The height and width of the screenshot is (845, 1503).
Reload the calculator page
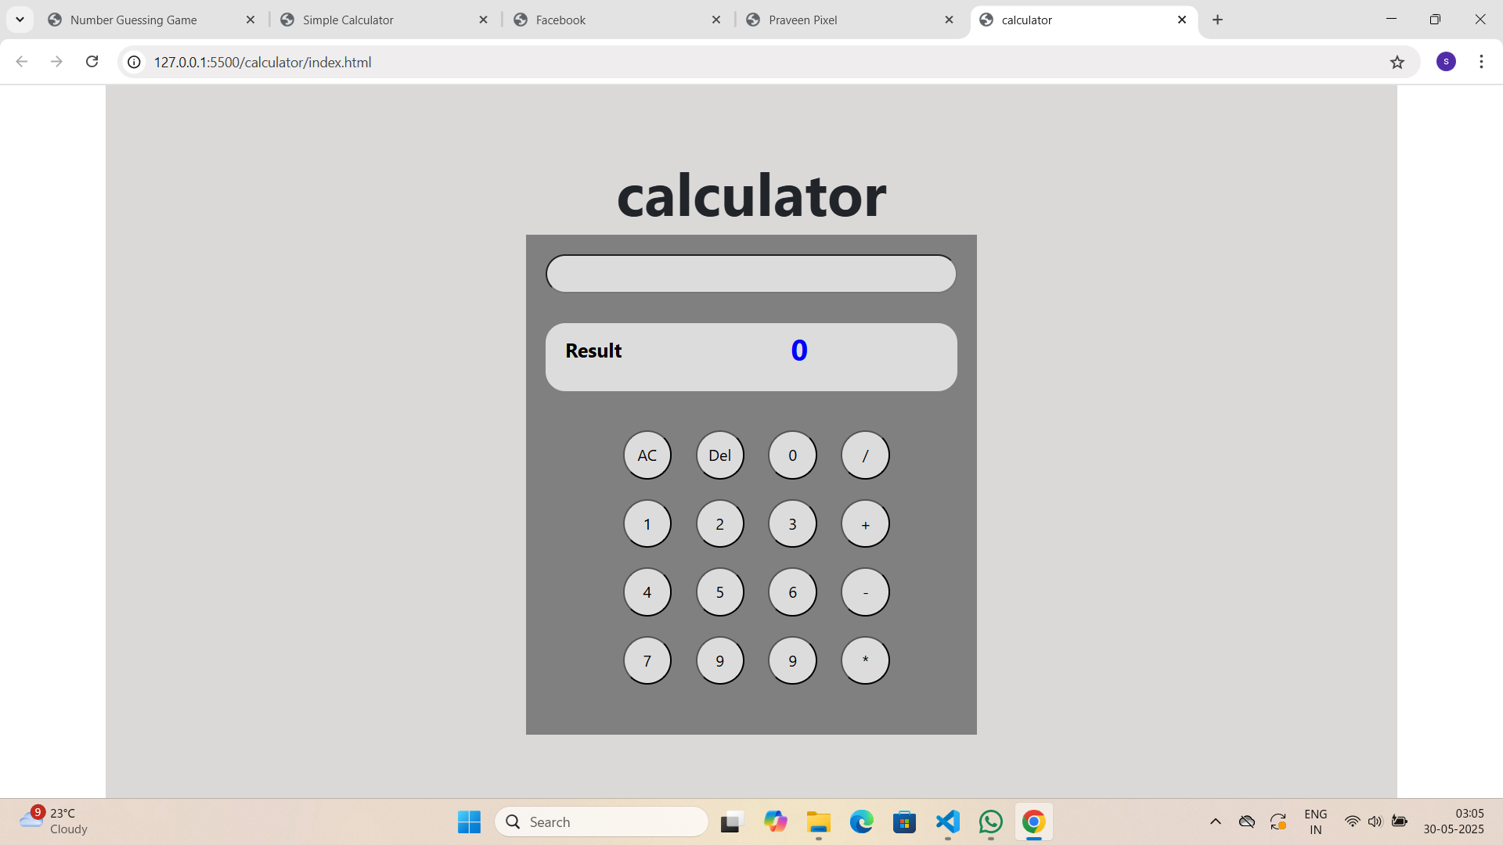[92, 62]
